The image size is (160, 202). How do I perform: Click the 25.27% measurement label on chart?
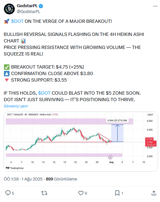pyautogui.click(x=117, y=120)
